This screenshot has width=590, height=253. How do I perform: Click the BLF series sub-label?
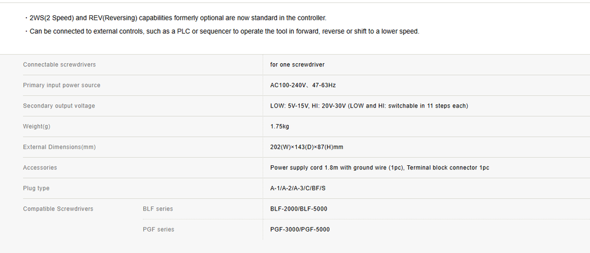[x=158, y=209]
